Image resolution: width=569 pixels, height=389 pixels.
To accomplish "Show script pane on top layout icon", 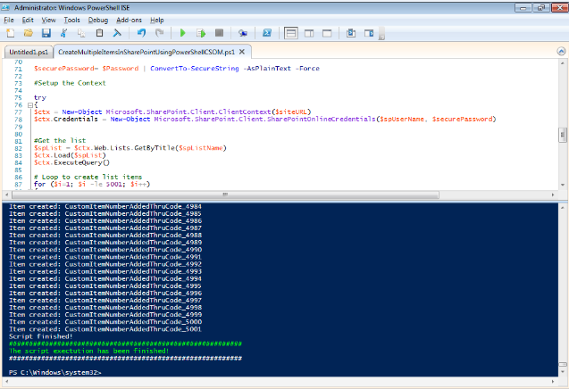I will pos(291,33).
